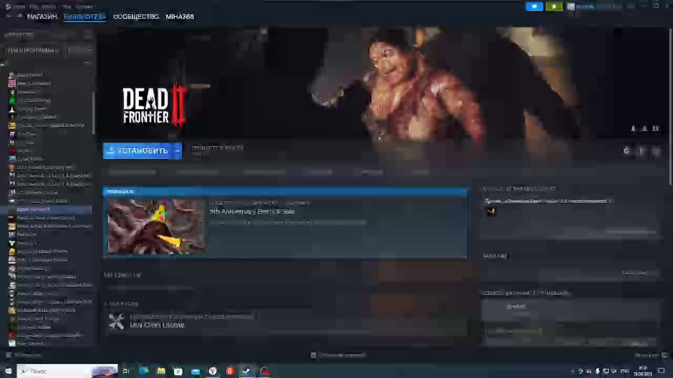This screenshot has height=378, width=673.
Task: Open the dropdown arrow next to УСТАНОВИТЬ
Action: click(x=177, y=151)
